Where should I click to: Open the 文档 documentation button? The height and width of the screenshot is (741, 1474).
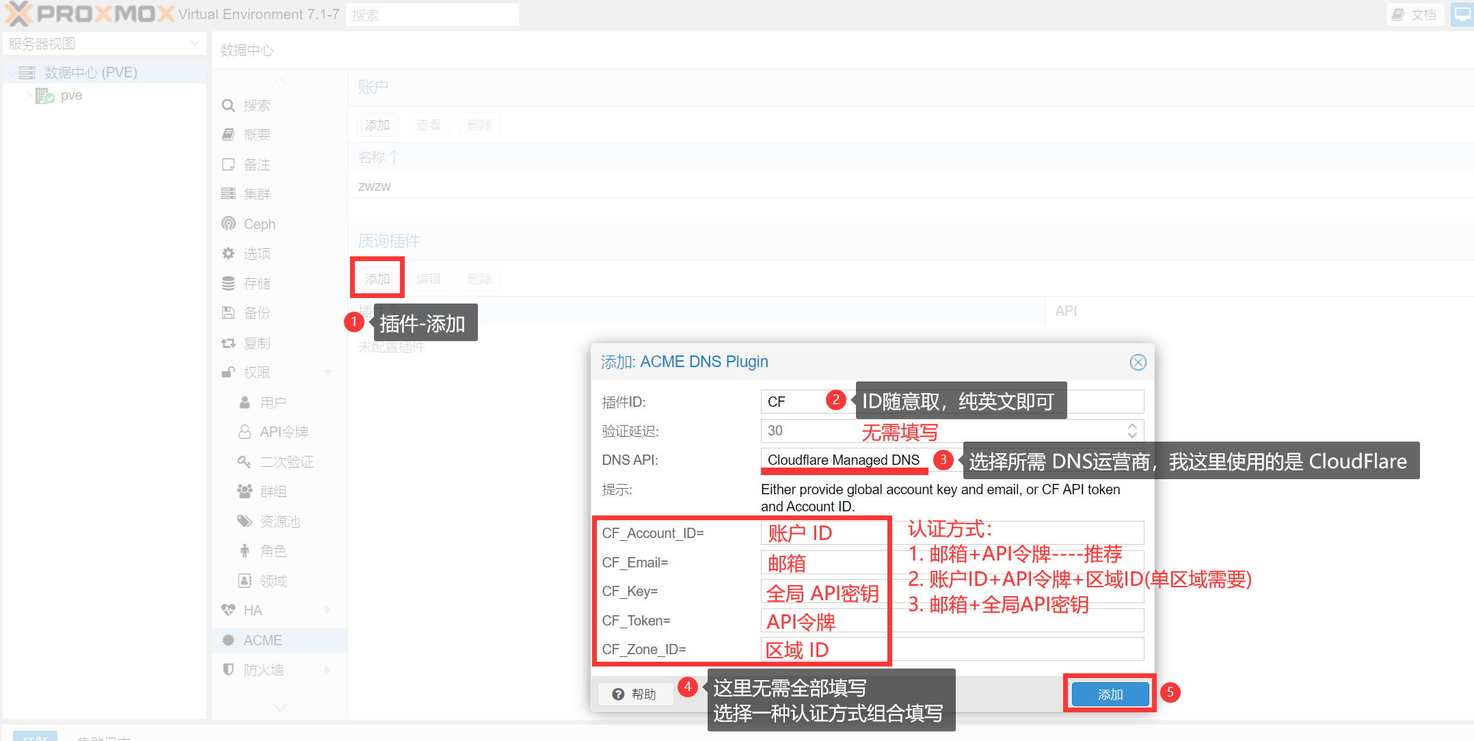point(1415,14)
